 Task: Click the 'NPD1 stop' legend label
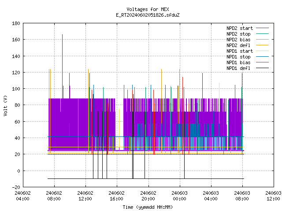(x=238, y=57)
